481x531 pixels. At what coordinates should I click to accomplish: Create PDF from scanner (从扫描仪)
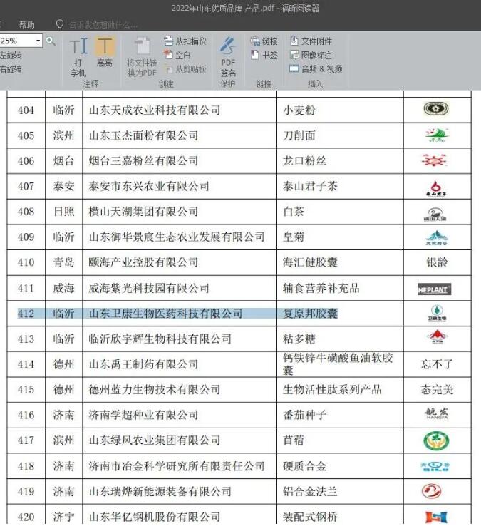185,41
